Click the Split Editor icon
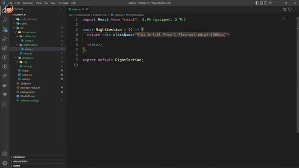 point(290,9)
